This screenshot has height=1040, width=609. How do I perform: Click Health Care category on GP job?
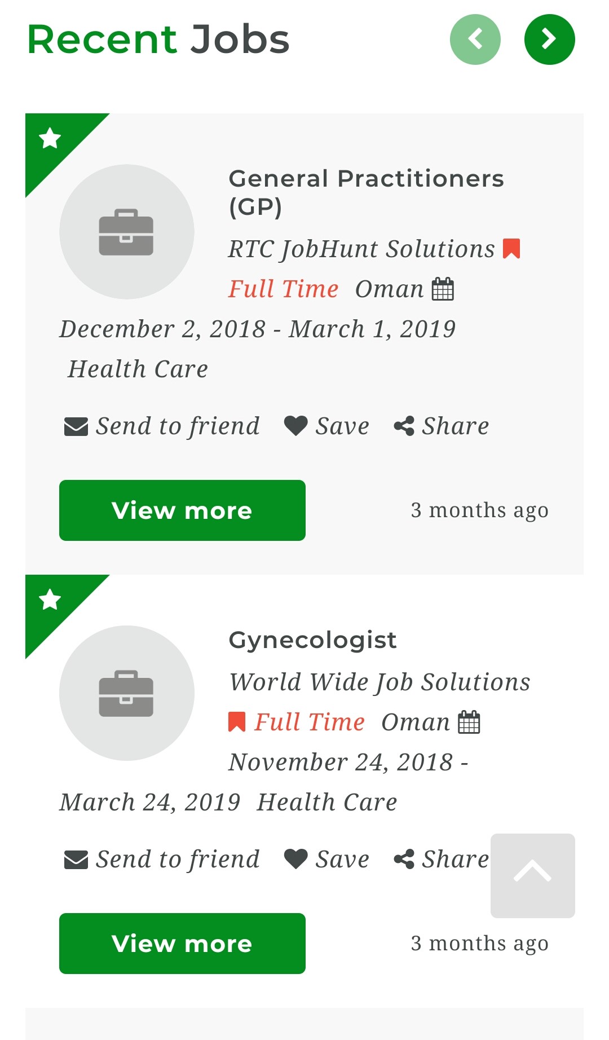point(138,369)
